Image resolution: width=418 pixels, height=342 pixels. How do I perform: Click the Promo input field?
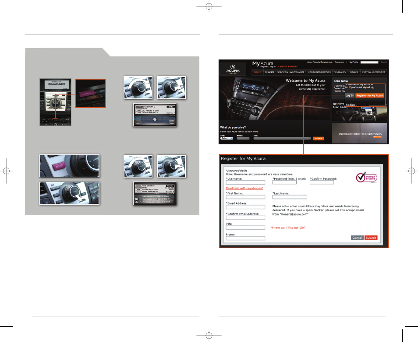pyautogui.click(x=245, y=238)
